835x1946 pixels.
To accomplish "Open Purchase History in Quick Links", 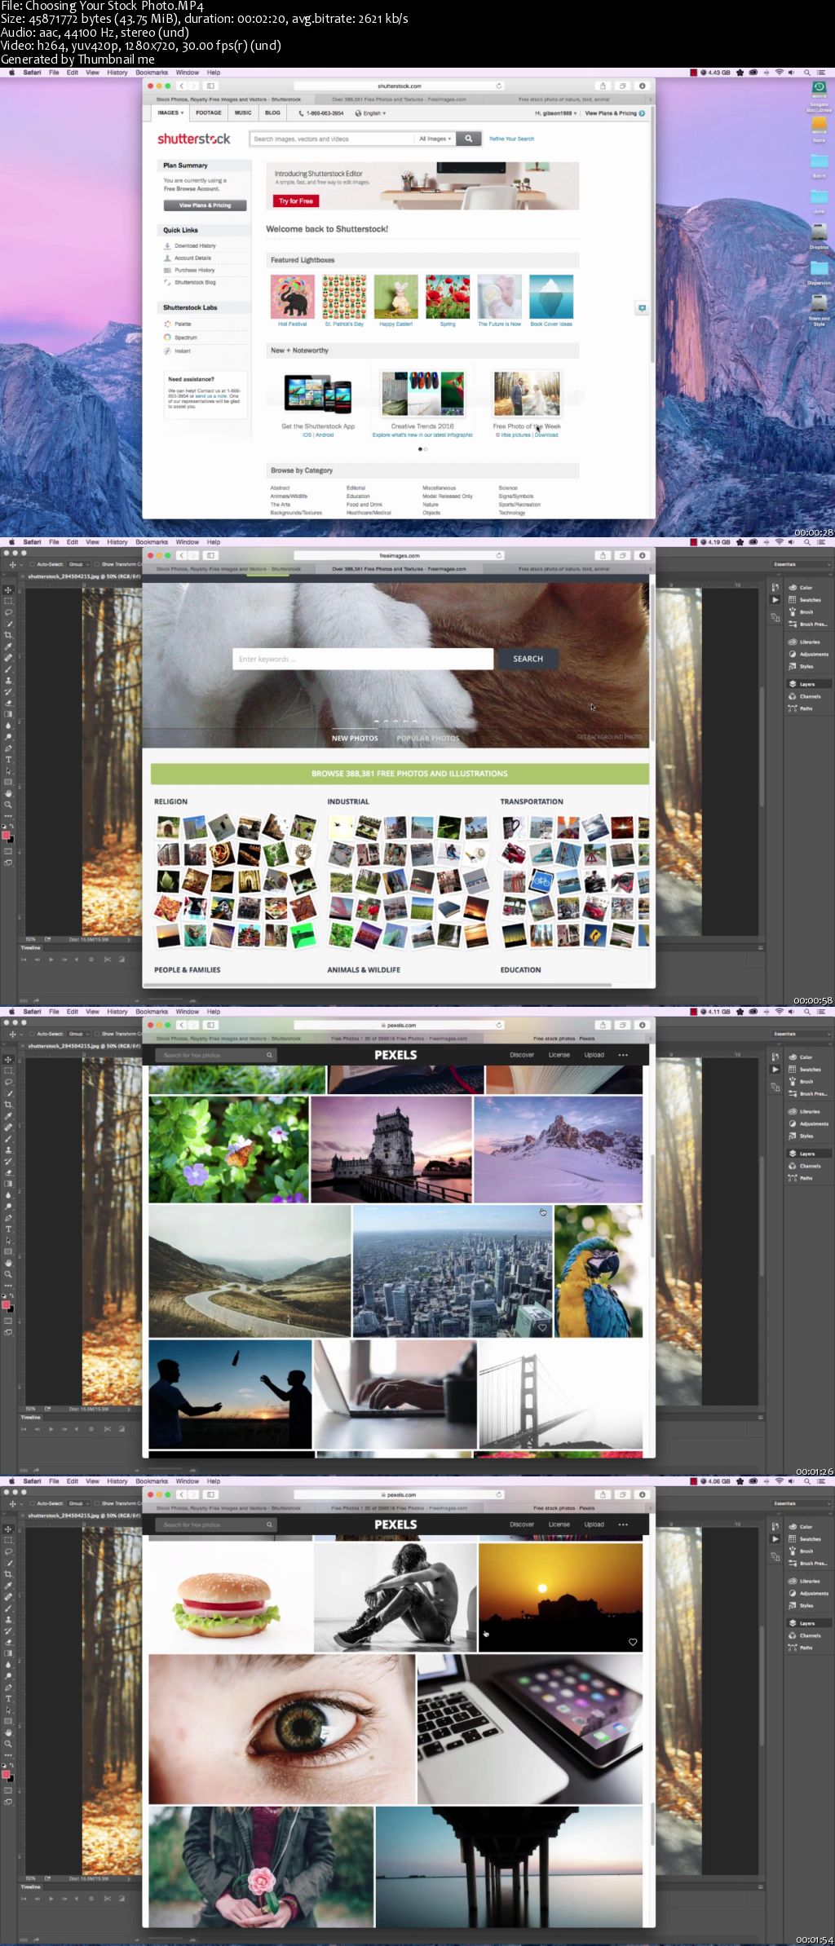I will coord(194,270).
